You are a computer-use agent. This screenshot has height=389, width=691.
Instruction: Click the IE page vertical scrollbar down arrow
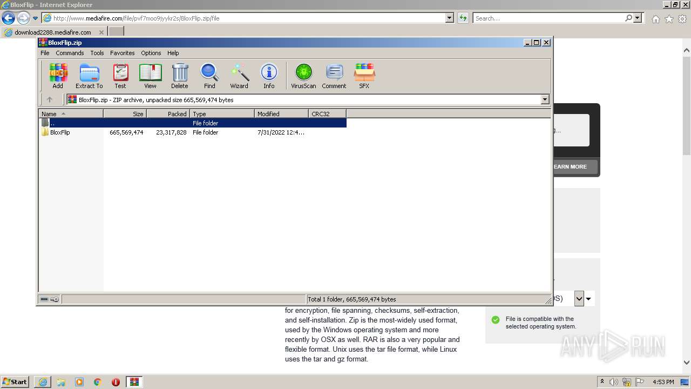pyautogui.click(x=687, y=363)
